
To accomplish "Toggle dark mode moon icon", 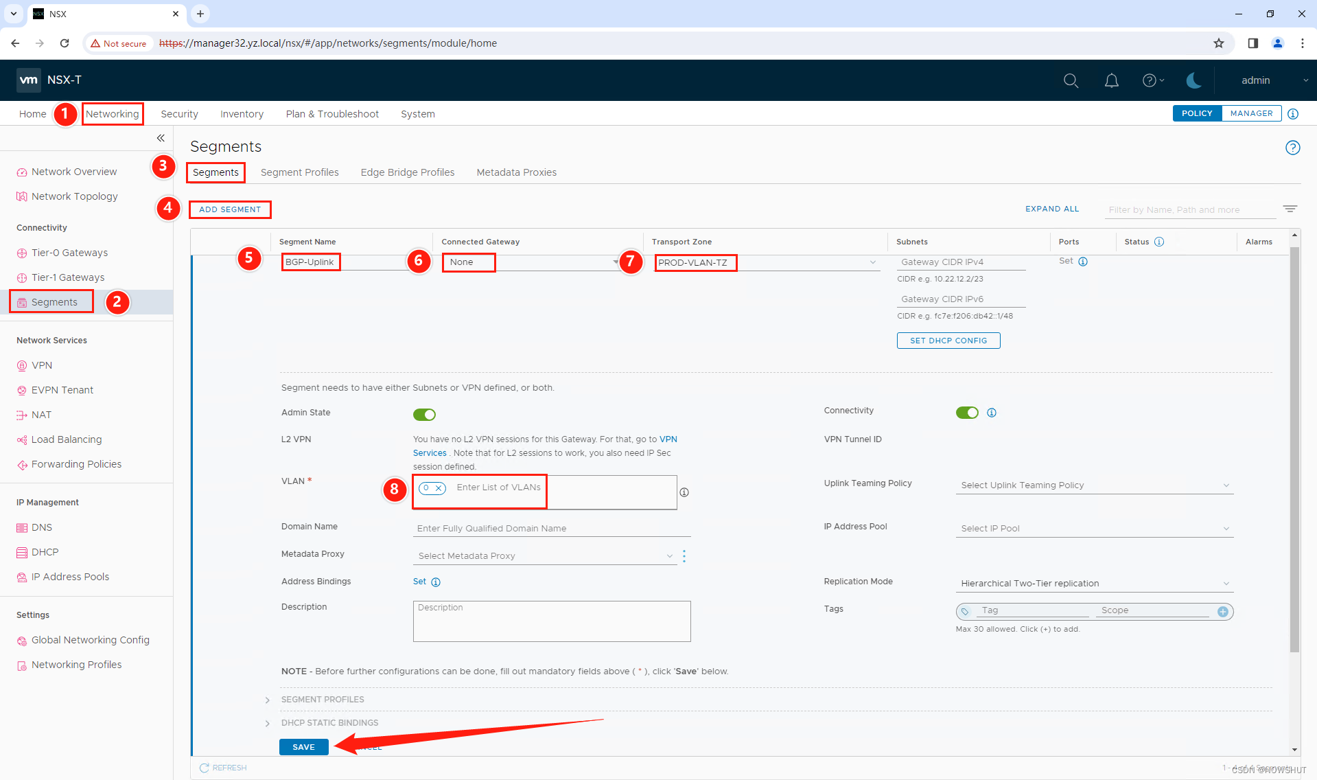I will click(x=1193, y=80).
